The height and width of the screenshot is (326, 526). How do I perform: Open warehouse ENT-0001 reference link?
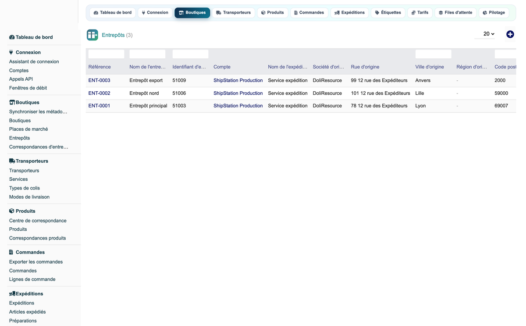point(100,106)
